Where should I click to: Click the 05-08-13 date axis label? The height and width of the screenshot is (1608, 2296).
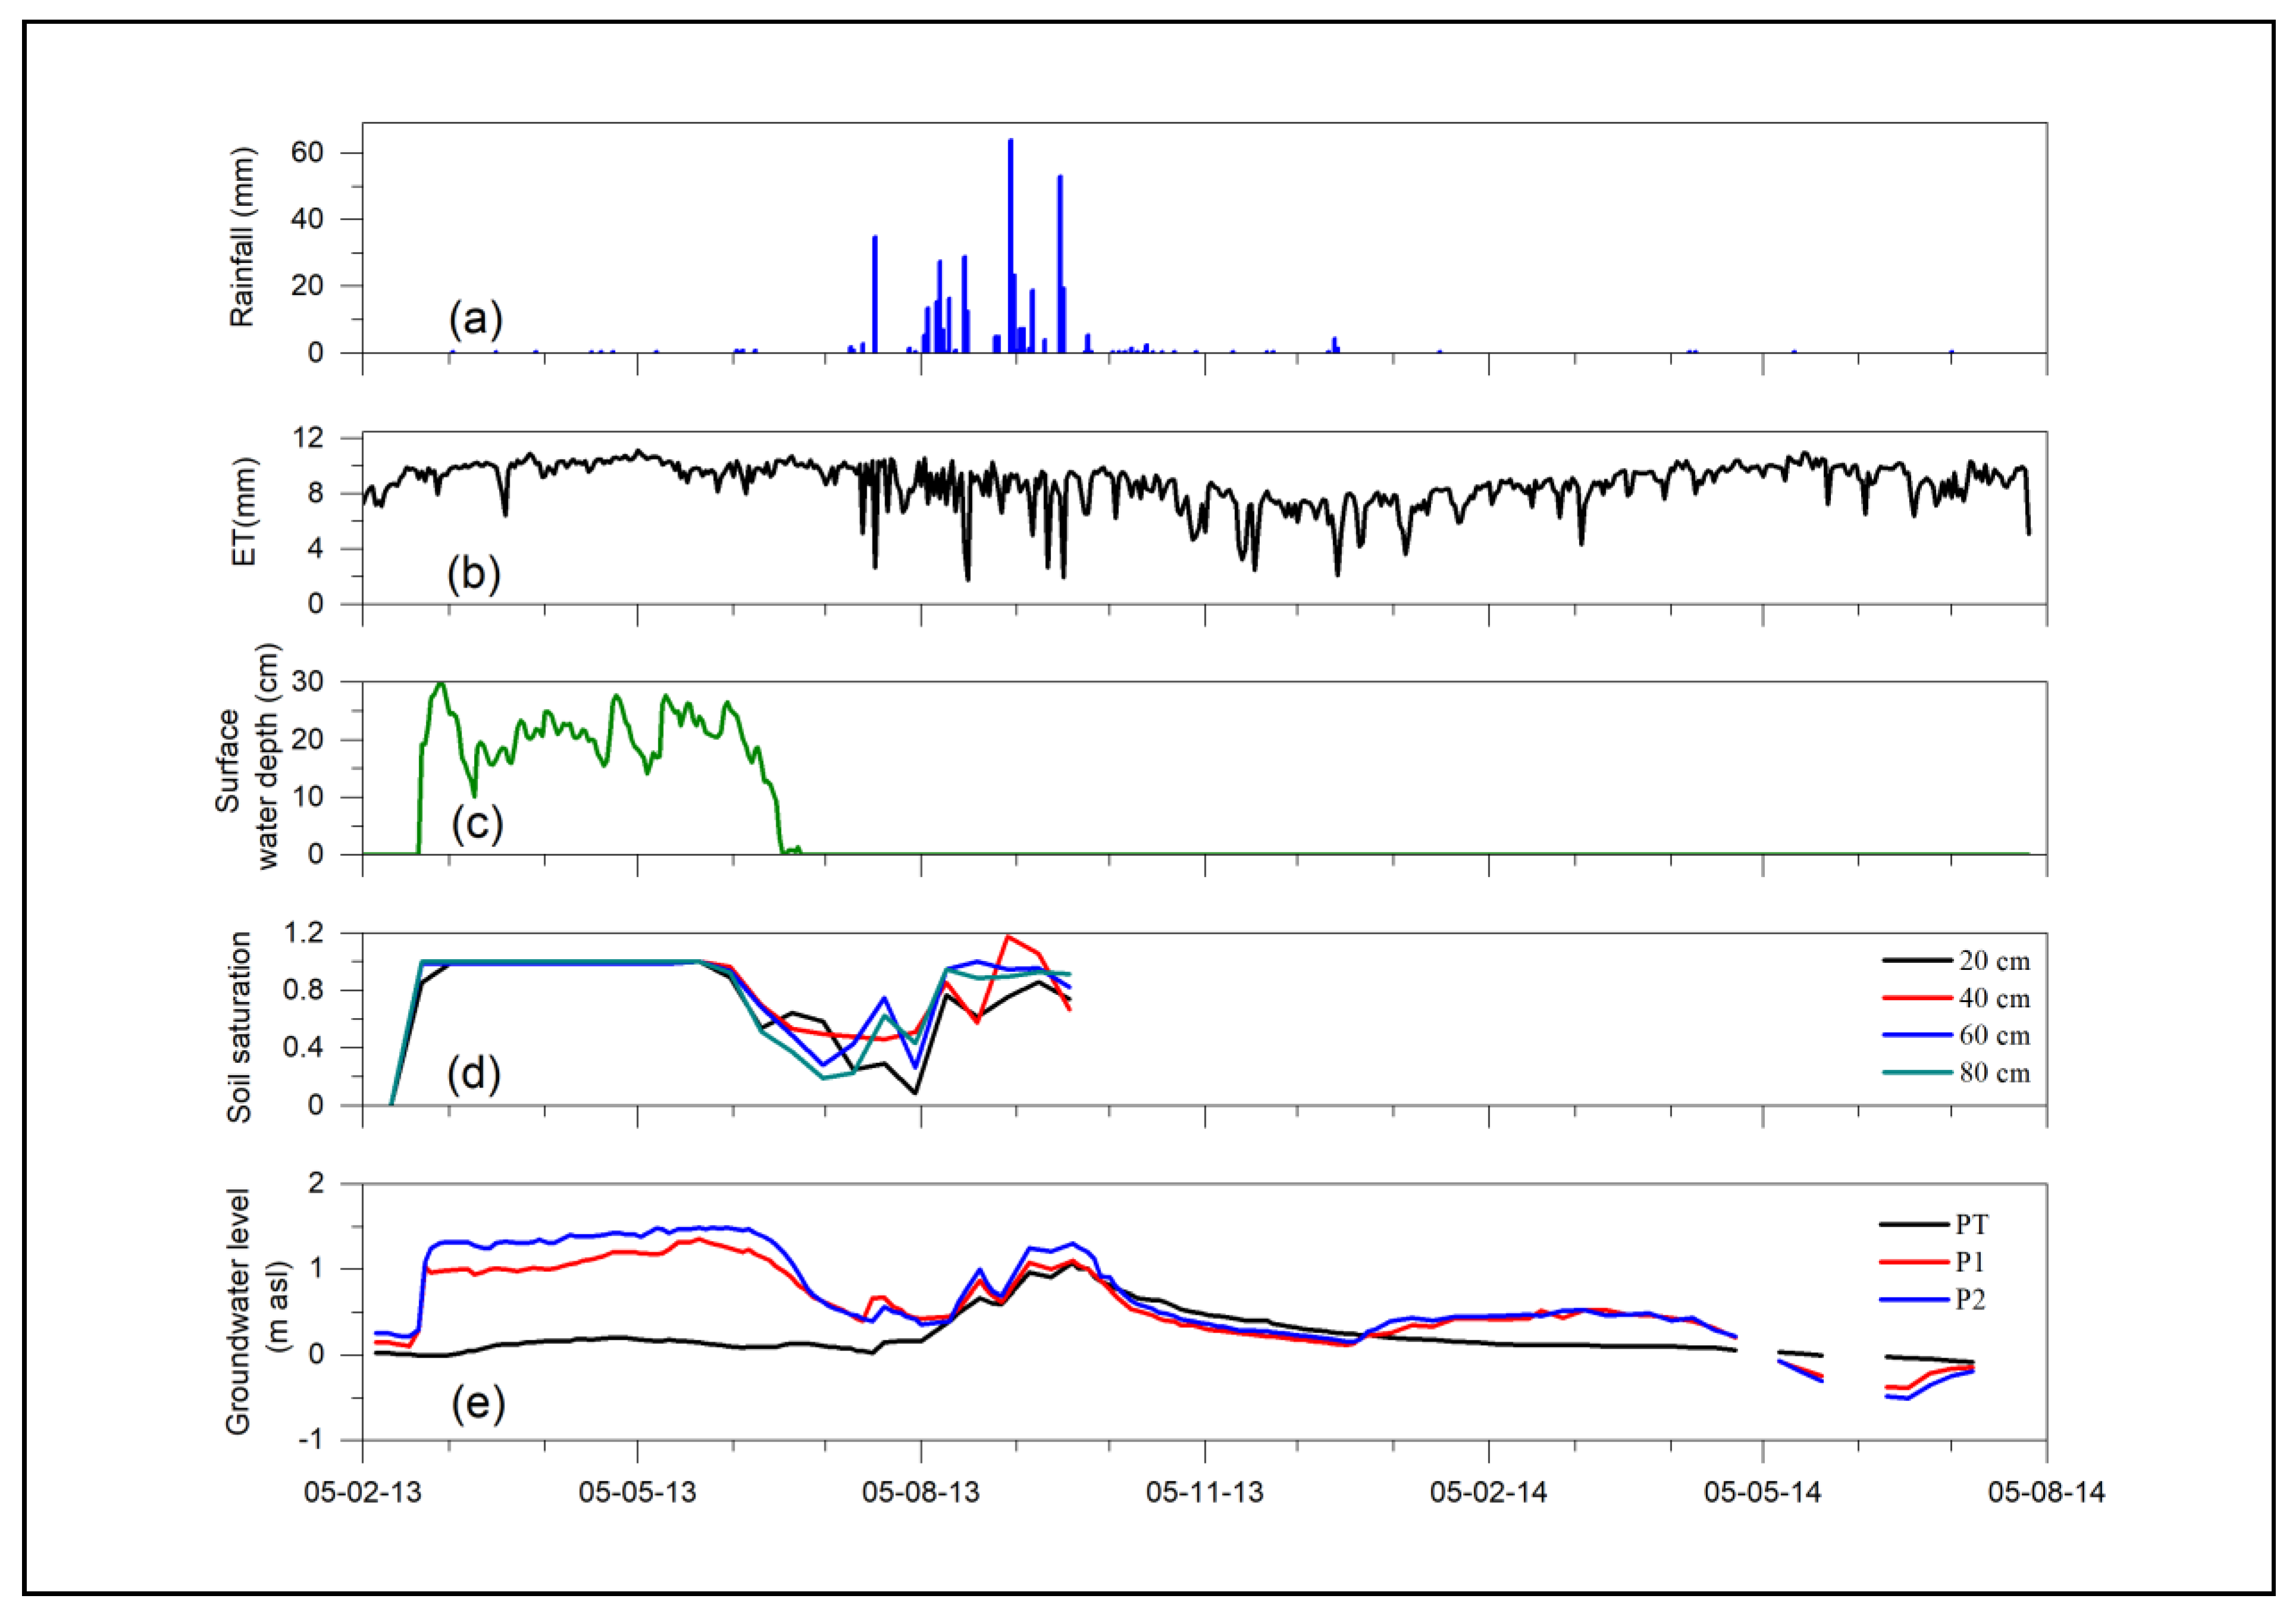coord(921,1492)
